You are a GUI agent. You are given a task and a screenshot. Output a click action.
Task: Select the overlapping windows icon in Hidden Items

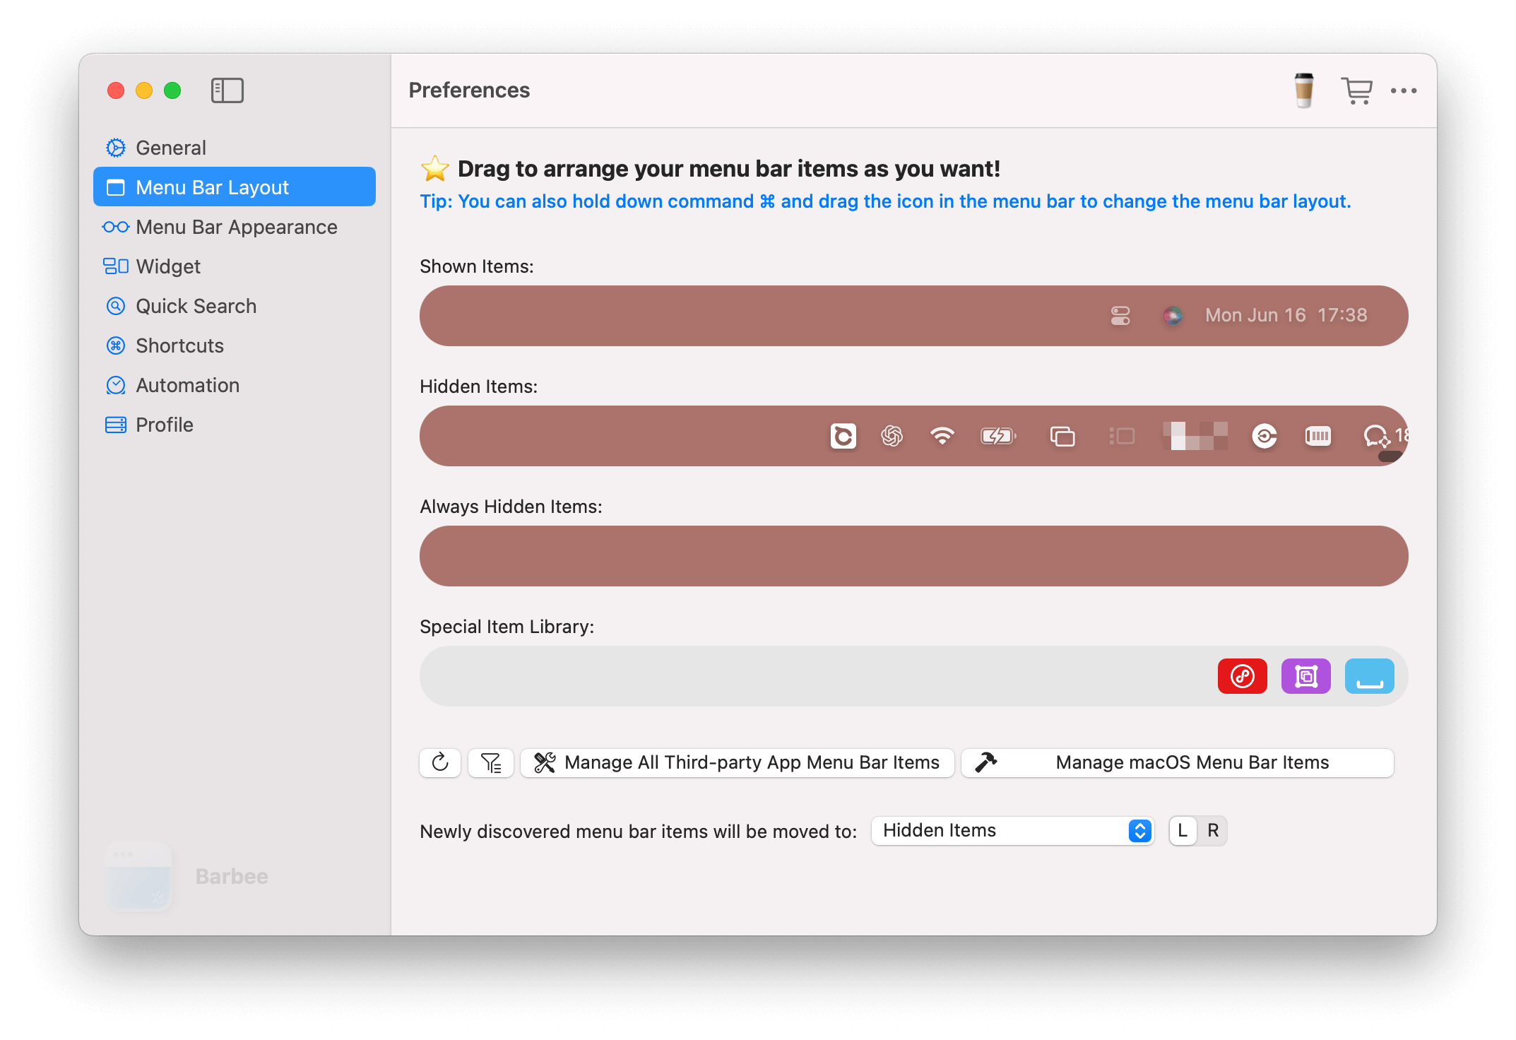[x=1062, y=436]
